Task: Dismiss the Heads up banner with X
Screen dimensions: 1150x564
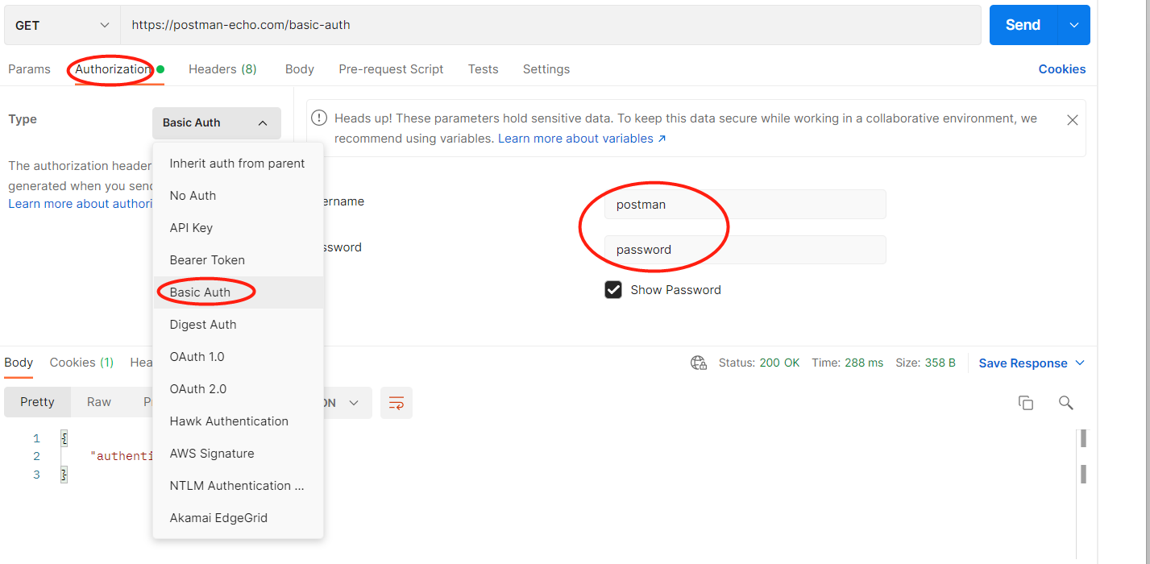Action: coord(1072,120)
